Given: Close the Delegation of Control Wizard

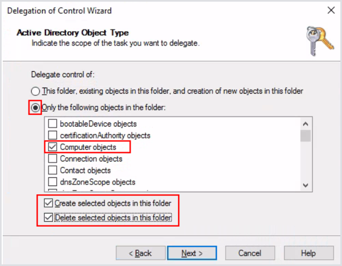Looking at the screenshot, I should pos(331,10).
